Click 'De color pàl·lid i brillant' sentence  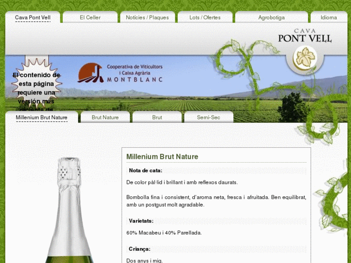click(182, 182)
